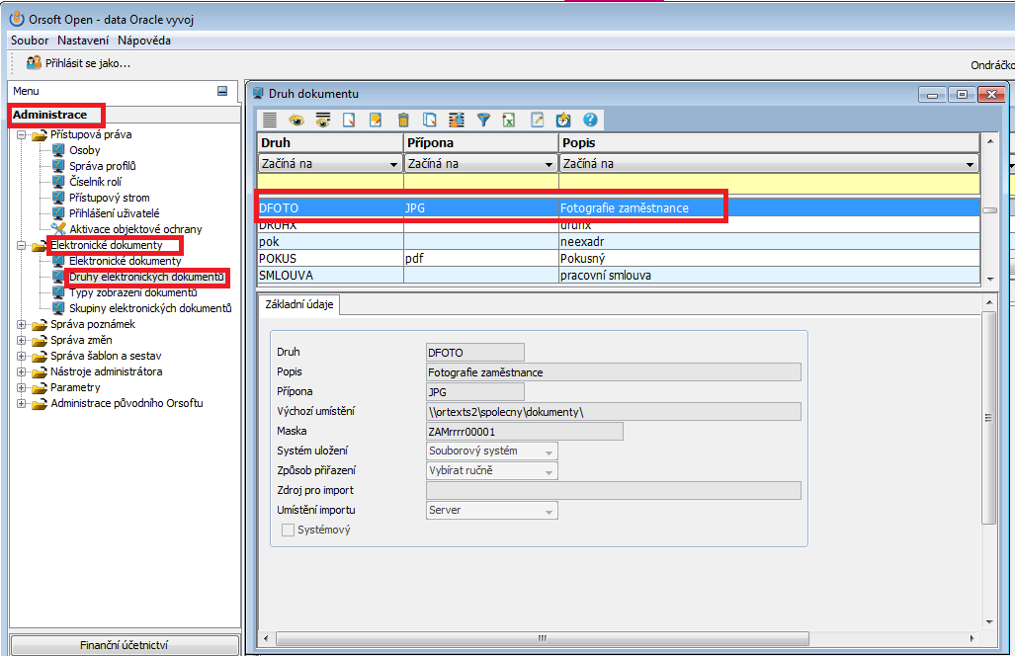
Task: Open the Nastavení menu
Action: 83,41
